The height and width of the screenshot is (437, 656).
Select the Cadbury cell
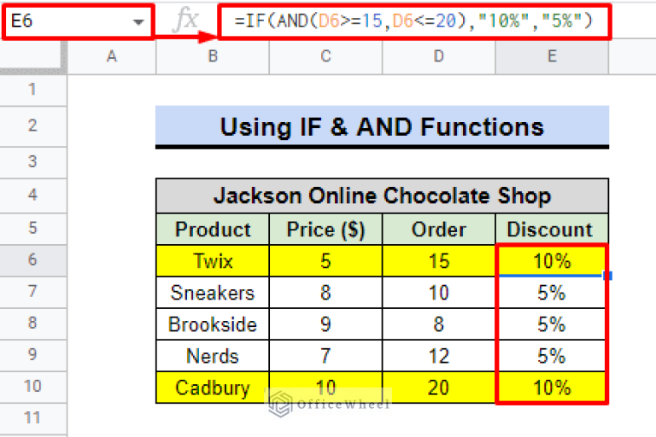pos(212,387)
